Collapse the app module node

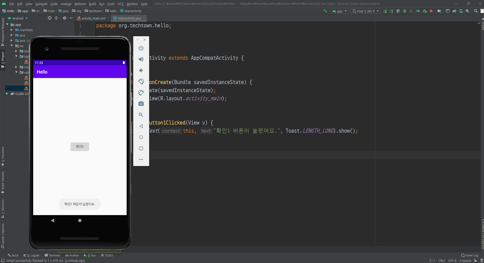[7, 25]
